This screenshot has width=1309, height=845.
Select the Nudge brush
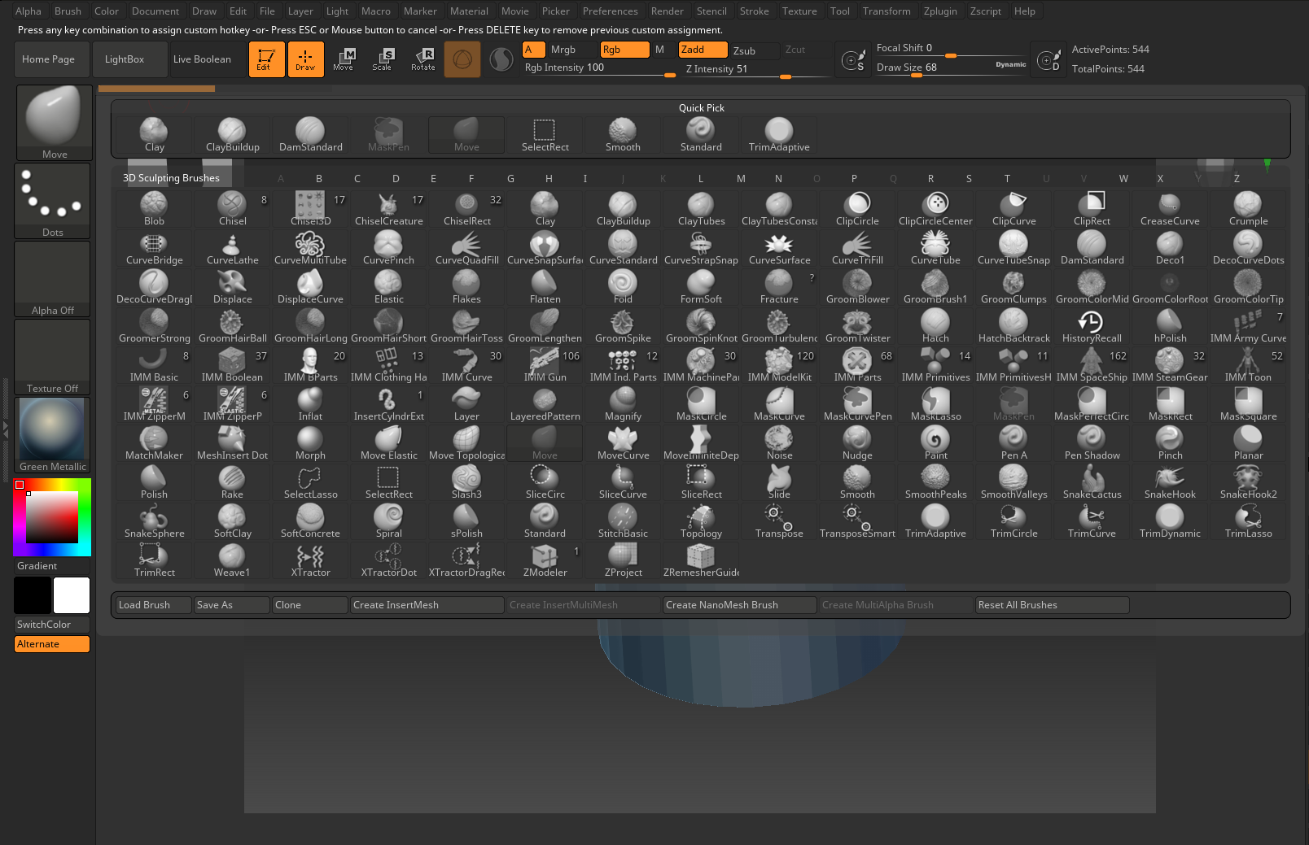click(857, 443)
